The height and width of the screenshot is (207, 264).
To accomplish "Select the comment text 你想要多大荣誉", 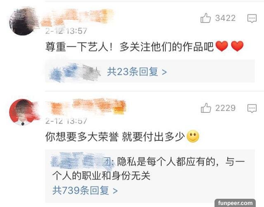I will point(82,137).
